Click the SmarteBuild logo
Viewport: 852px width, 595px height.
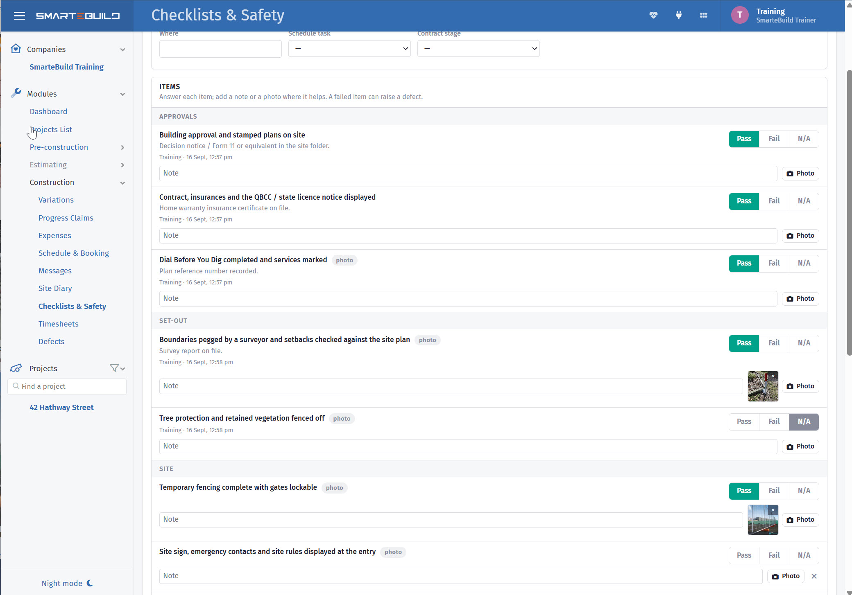pyautogui.click(x=78, y=16)
